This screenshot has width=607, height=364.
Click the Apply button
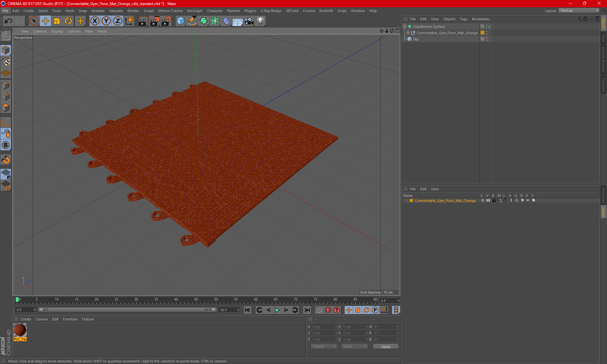point(386,347)
